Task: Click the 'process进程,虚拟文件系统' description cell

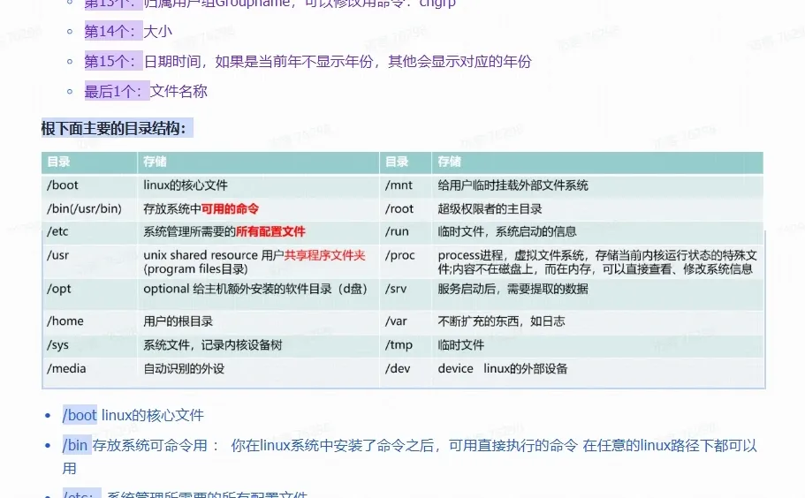Action: [x=597, y=262]
